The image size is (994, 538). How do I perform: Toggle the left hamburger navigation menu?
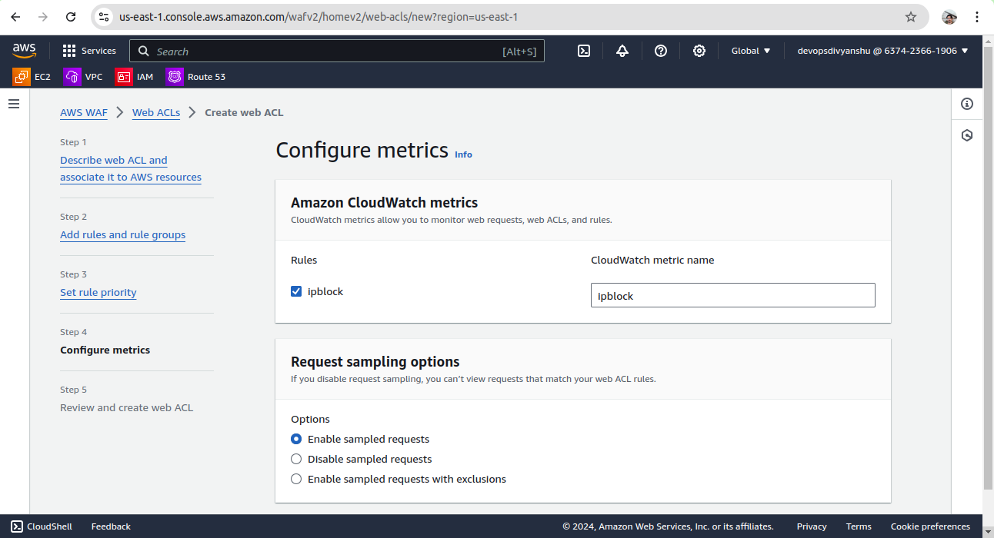[x=14, y=104]
